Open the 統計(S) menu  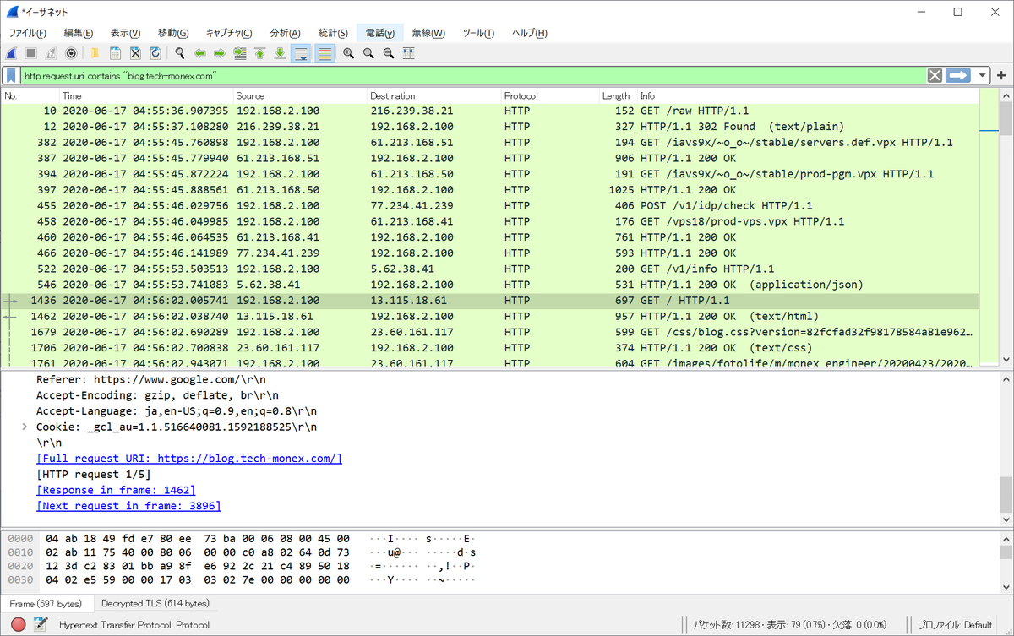tap(333, 33)
